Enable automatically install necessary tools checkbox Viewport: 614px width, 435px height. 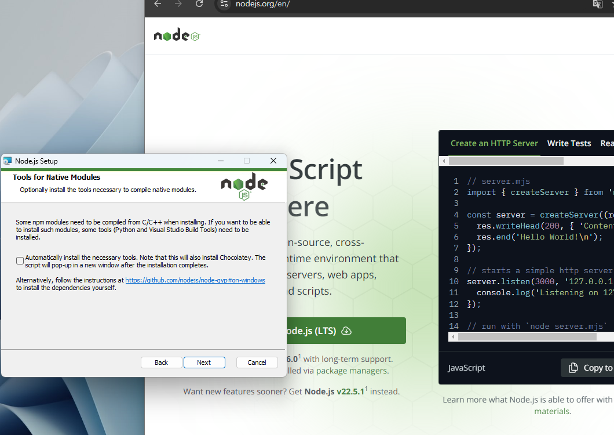click(x=20, y=261)
